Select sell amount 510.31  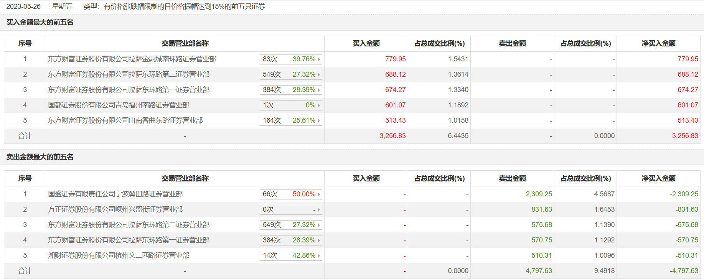tap(542, 255)
